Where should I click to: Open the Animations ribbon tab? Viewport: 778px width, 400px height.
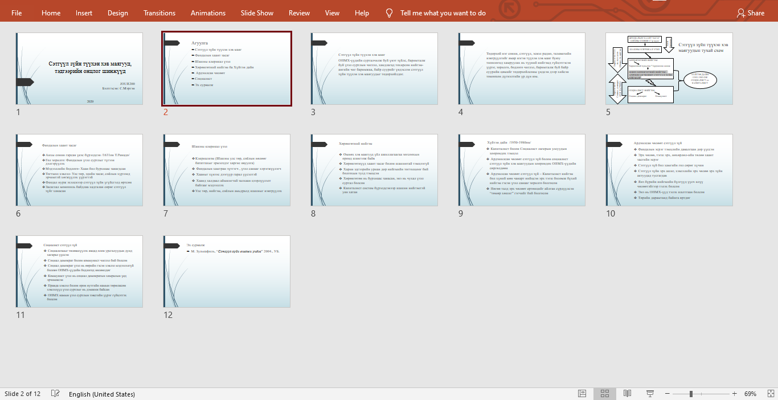[x=208, y=13]
